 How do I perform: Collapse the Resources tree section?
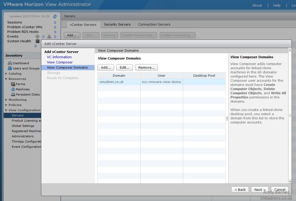coord(6,79)
